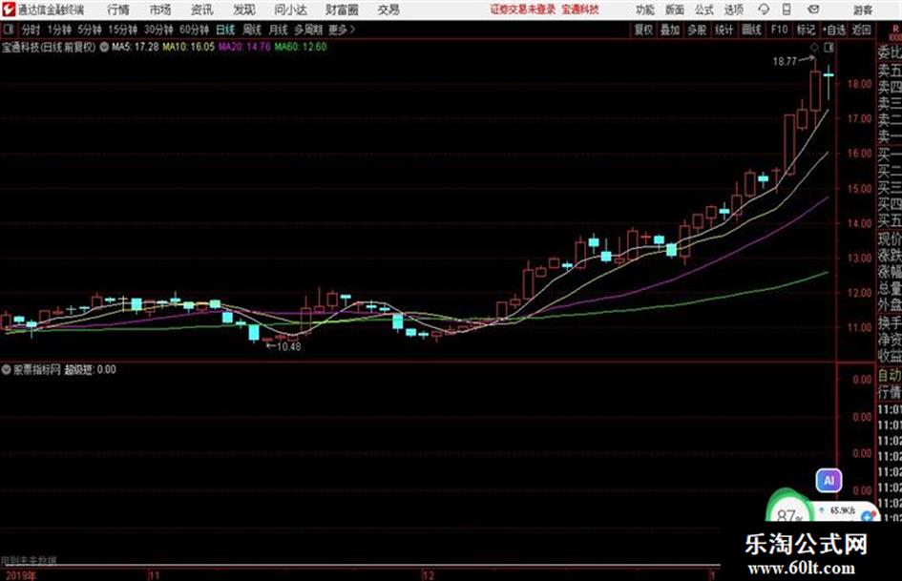The height and width of the screenshot is (581, 902).
Task: Click the 10.48 low price label
Action: 289,347
